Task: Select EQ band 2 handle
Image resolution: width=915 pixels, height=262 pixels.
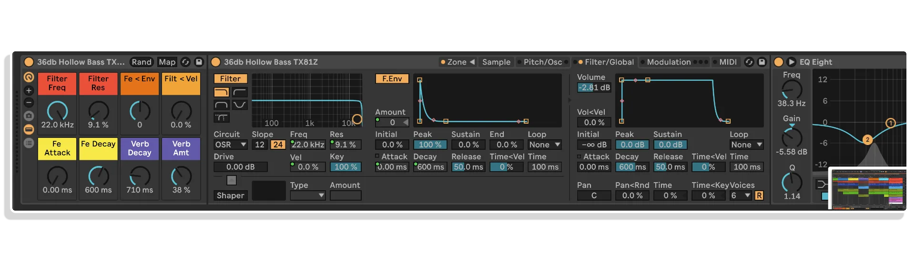Action: (867, 139)
